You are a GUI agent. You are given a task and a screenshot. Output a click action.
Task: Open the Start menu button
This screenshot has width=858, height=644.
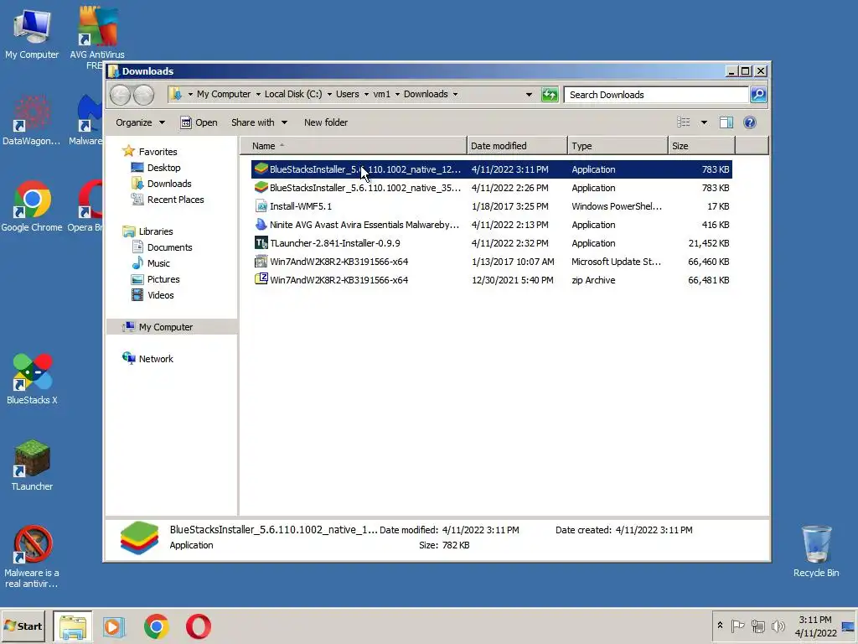[23, 626]
